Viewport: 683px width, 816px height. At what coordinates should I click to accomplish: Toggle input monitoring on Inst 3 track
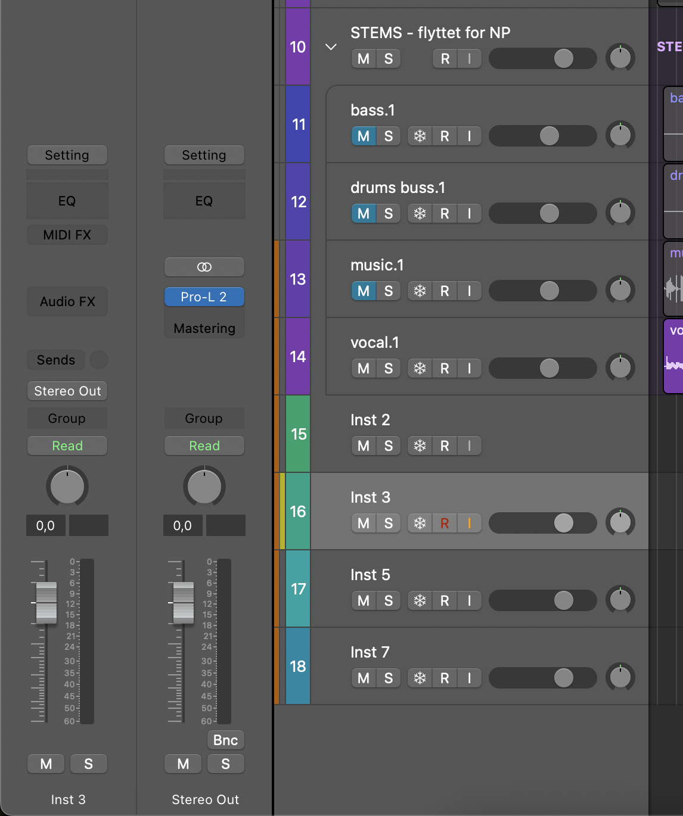(470, 523)
